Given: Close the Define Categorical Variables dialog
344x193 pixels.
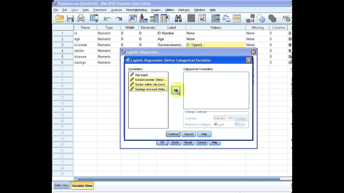Looking at the screenshot, I should [249, 60].
